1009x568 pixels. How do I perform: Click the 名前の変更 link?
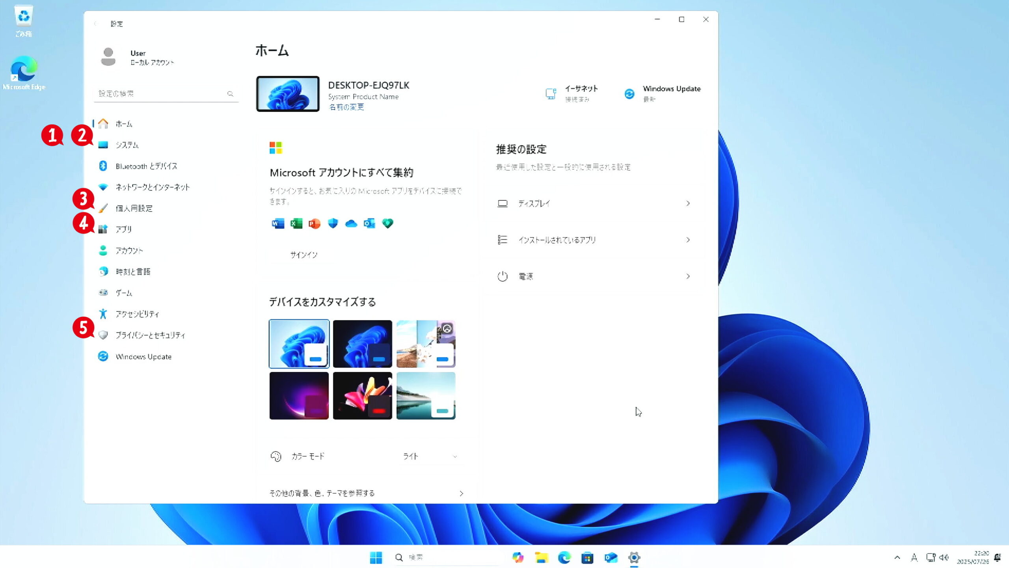tap(347, 107)
